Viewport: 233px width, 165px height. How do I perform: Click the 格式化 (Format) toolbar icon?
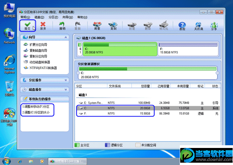click(x=163, y=26)
